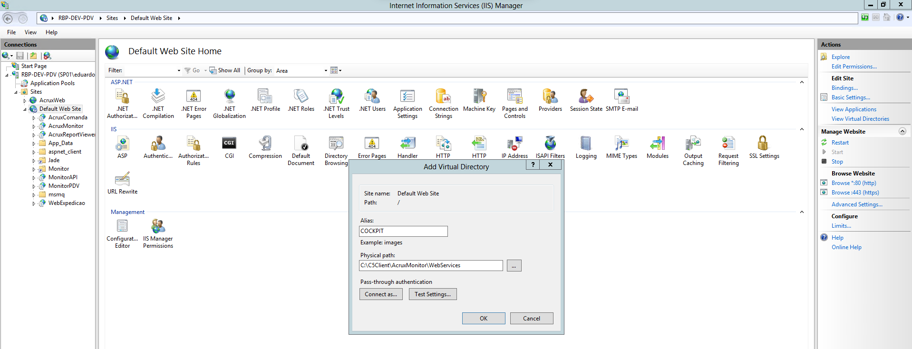Collapse the Sites tree node
Viewport: 912px width, 349px height.
pos(16,92)
